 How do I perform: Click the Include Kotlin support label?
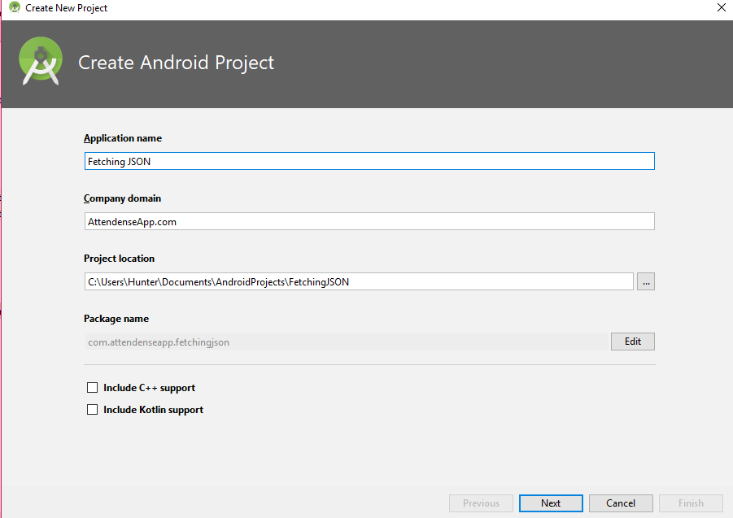153,410
